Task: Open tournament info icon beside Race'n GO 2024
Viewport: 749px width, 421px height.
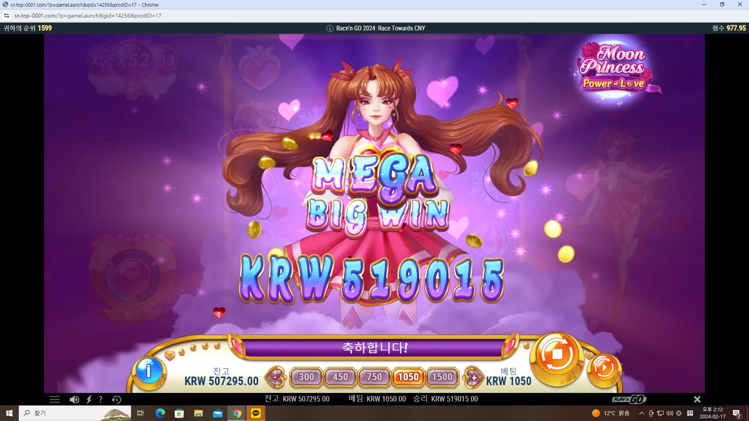Action: [330, 28]
